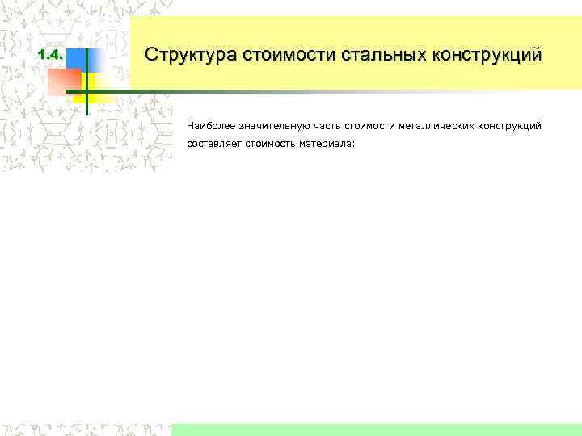The width and height of the screenshot is (582, 436).
Task: Click the line "составляет стоимость материала:"
Action: [x=271, y=144]
